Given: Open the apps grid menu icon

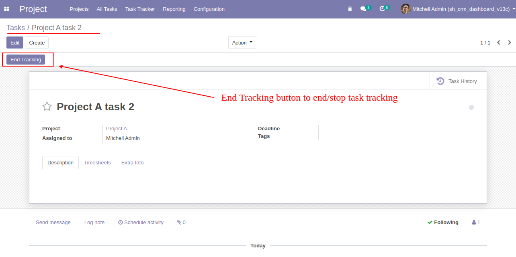Looking at the screenshot, I should tap(6, 9).
